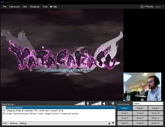The width and height of the screenshot is (165, 127).
Task: Open audio settings gear icon
Action: 113,103
